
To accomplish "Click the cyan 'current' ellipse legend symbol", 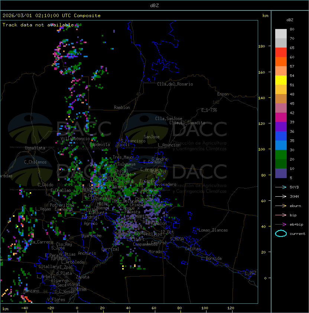I will [x=281, y=233].
